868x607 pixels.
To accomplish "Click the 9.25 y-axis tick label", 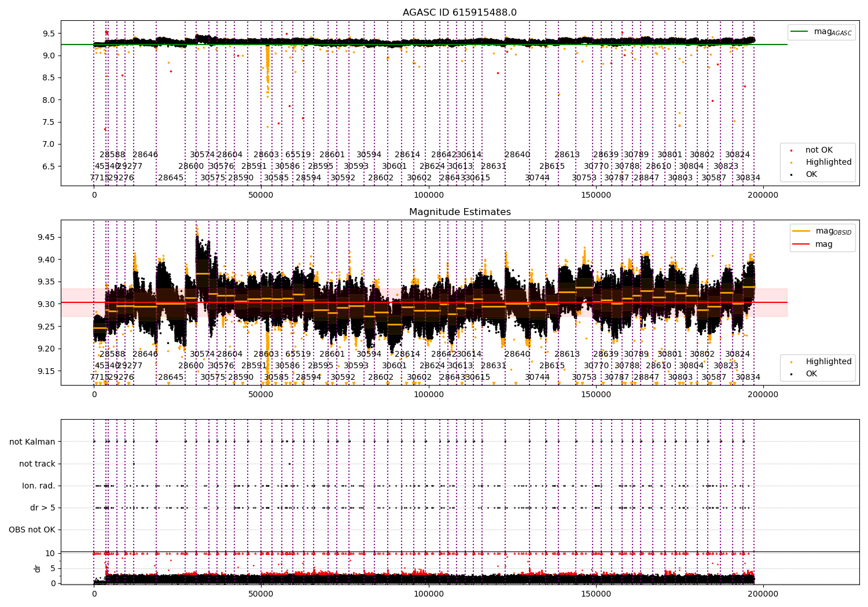I will pos(46,327).
